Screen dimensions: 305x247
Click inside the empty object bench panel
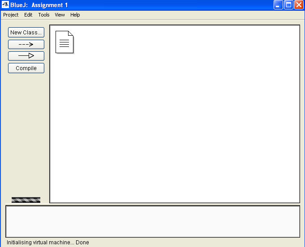(152, 221)
